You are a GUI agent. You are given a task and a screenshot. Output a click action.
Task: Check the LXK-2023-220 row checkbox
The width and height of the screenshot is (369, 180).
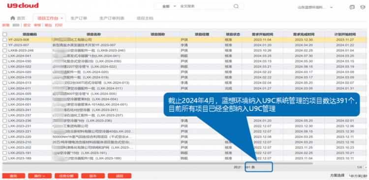(5, 136)
